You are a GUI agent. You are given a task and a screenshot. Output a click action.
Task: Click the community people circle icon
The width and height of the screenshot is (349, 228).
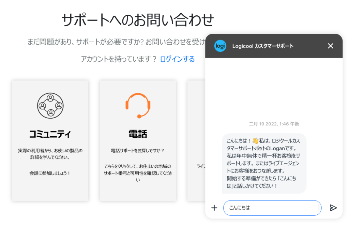coord(50,106)
